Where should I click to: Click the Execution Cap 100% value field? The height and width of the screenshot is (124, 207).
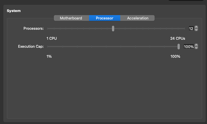pos(188,47)
